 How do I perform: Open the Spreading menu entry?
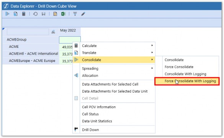(114, 68)
